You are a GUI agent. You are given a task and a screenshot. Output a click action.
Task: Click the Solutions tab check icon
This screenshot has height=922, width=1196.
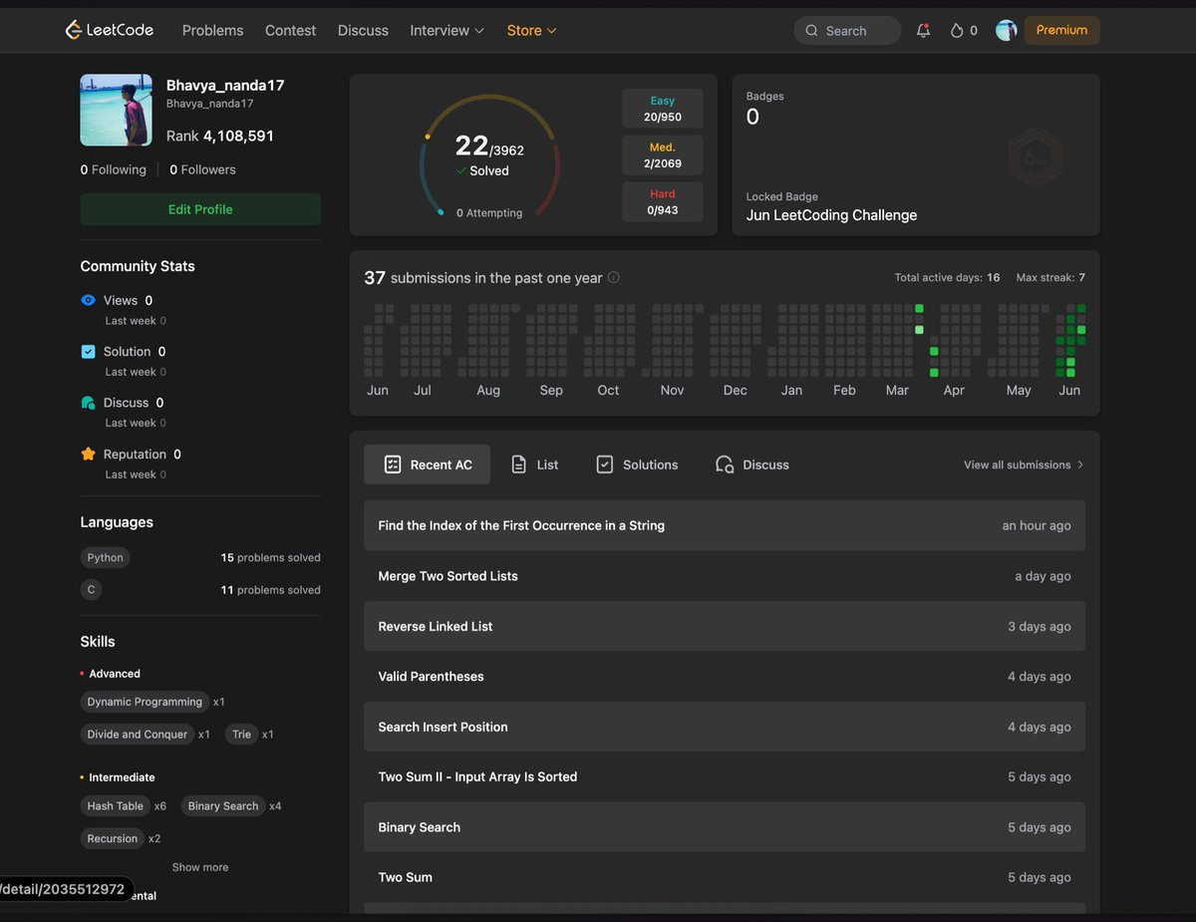click(605, 464)
